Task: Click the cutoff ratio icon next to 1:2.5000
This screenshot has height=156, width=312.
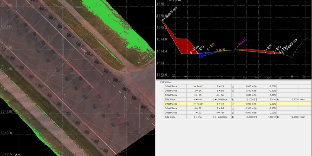Action: pos(278,99)
